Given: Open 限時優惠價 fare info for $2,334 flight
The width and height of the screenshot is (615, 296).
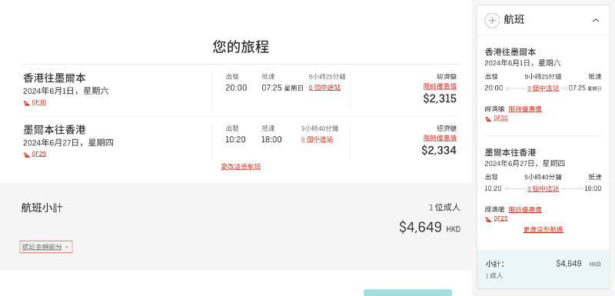Looking at the screenshot, I should (x=440, y=138).
